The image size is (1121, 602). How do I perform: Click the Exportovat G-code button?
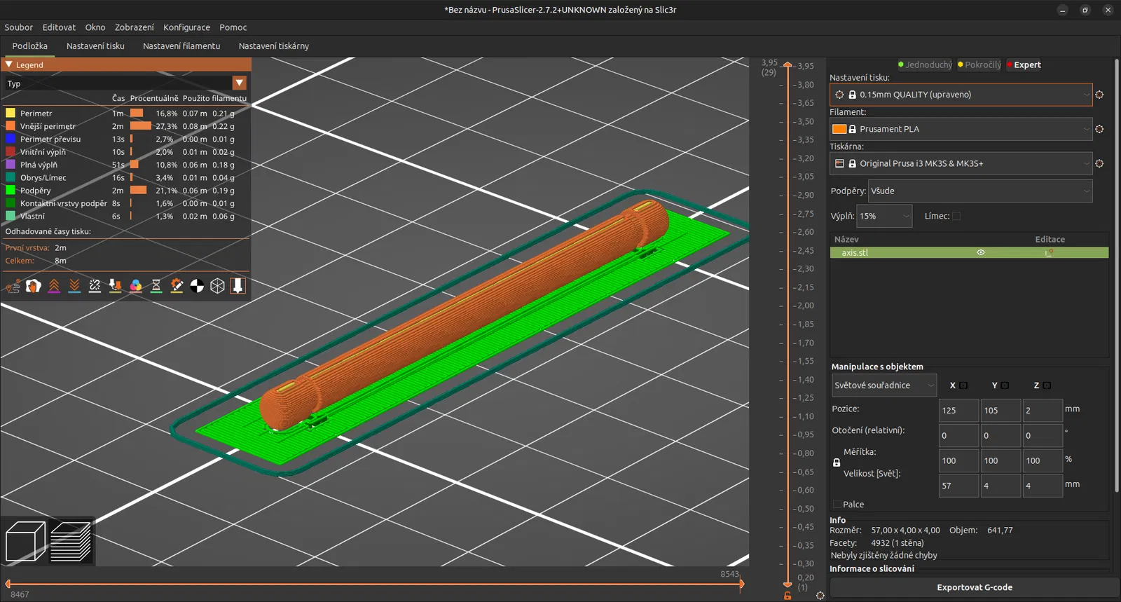pos(974,587)
